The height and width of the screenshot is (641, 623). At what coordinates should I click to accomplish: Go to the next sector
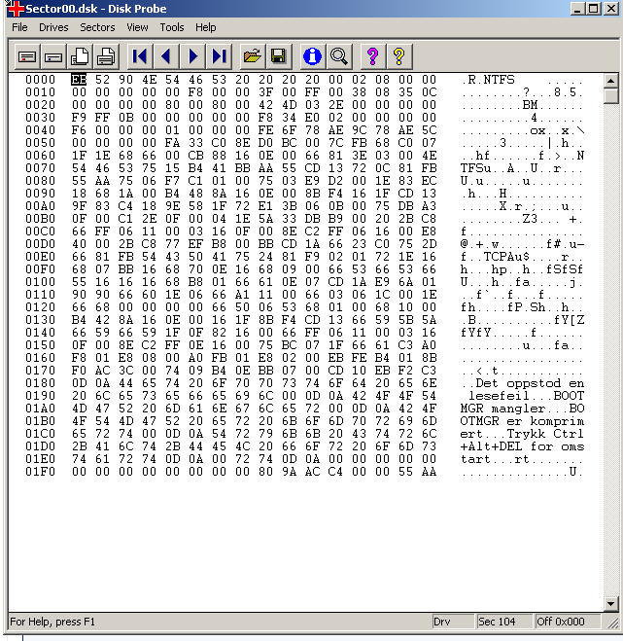coord(192,56)
